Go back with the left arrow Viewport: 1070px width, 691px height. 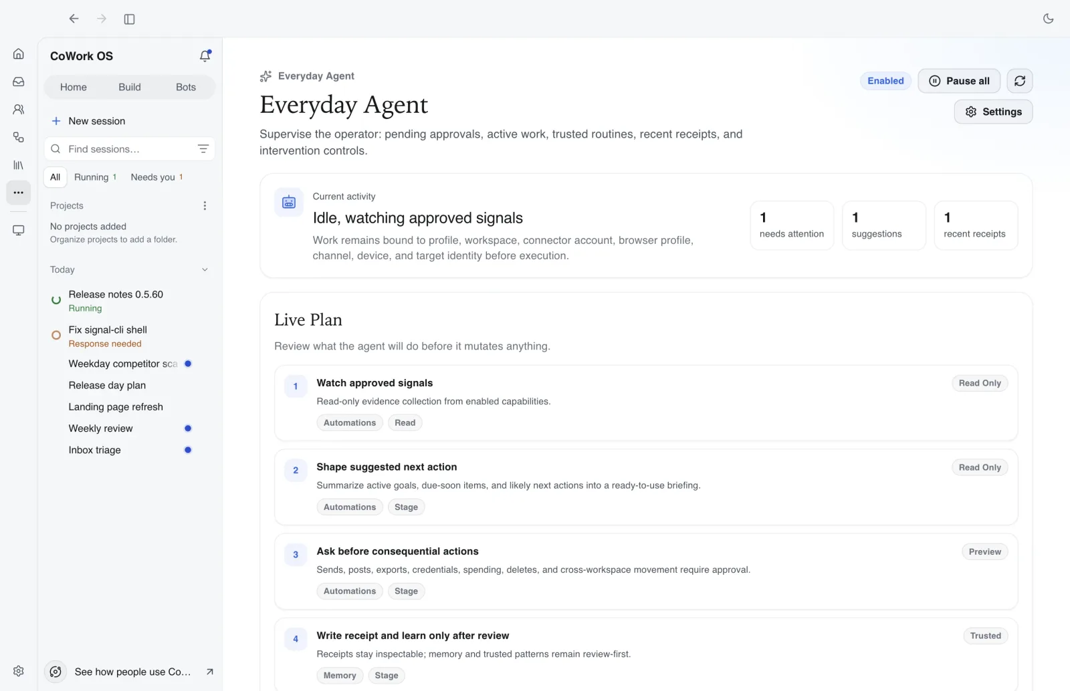click(74, 19)
